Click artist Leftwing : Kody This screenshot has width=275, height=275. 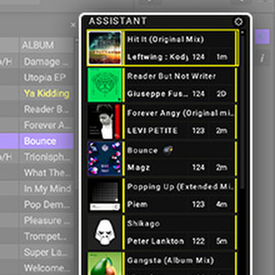coord(158,57)
